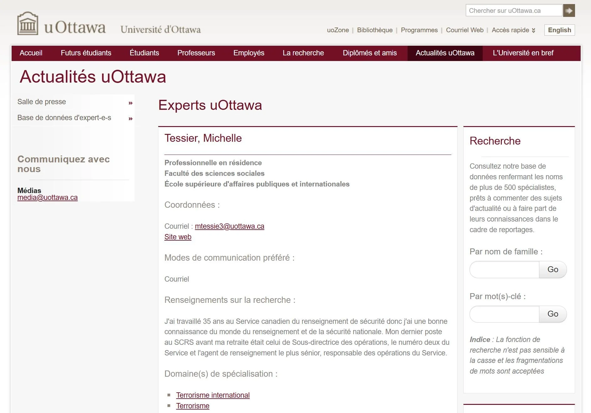Expand the Accès rapide dropdown
The width and height of the screenshot is (591, 413).
513,30
